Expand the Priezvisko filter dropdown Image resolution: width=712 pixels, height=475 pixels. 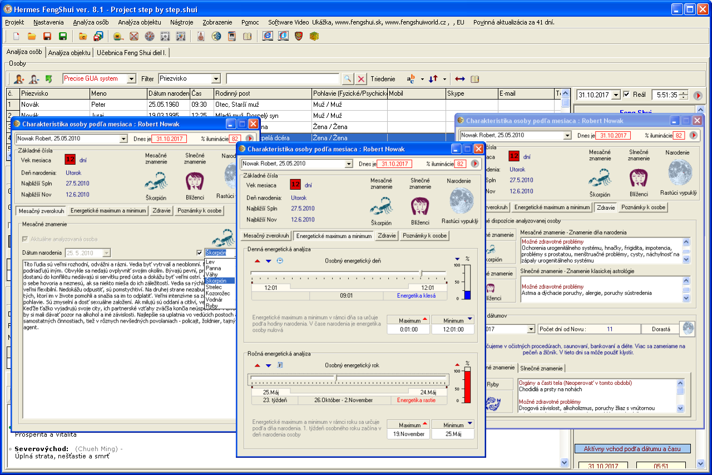[x=216, y=79]
